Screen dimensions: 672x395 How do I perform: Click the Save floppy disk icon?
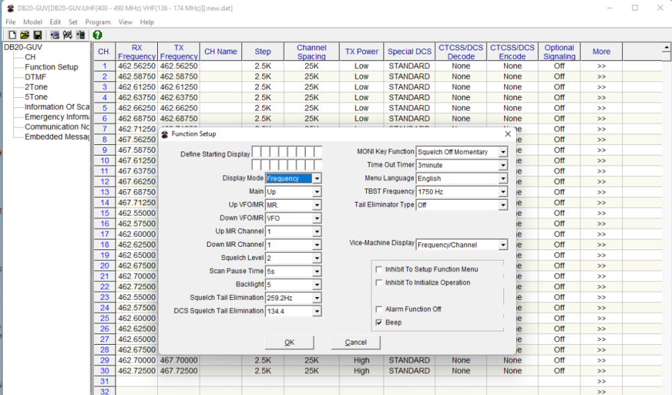37,35
